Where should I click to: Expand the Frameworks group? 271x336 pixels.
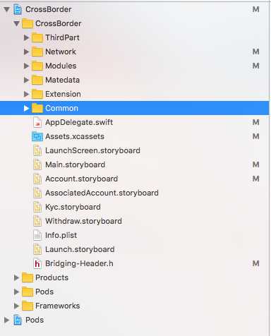pos(16,306)
